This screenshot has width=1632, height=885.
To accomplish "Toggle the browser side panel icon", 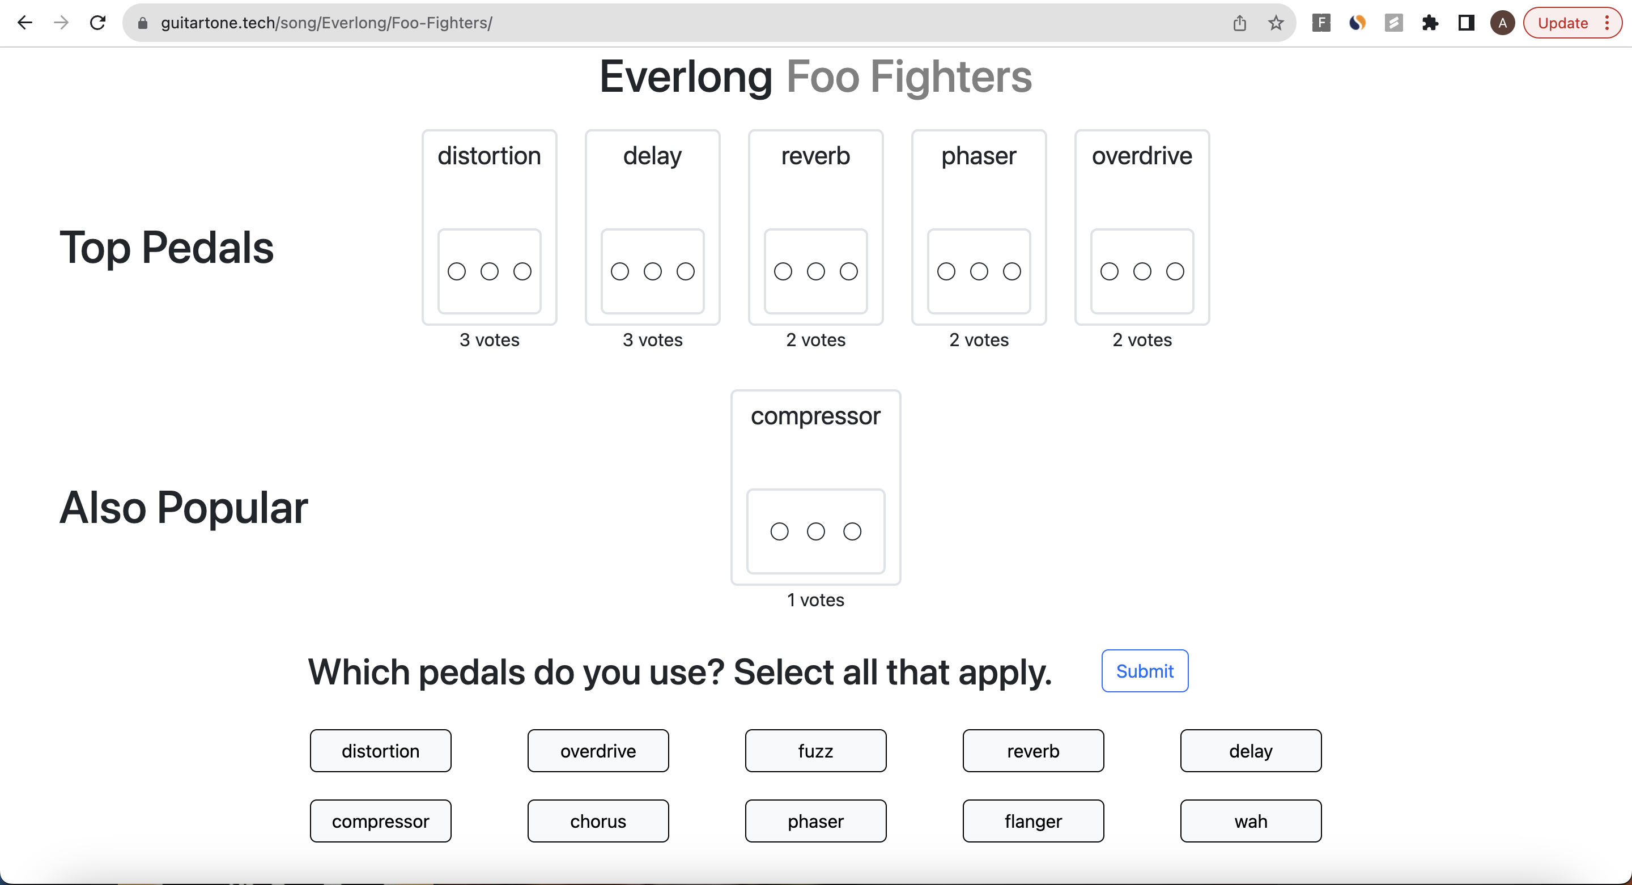I will coord(1466,23).
